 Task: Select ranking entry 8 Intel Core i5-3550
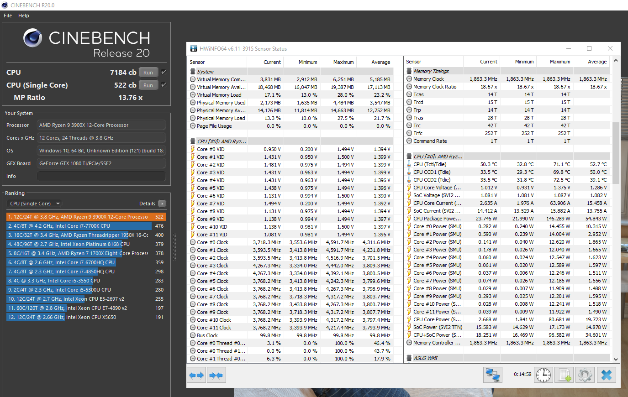point(86,281)
